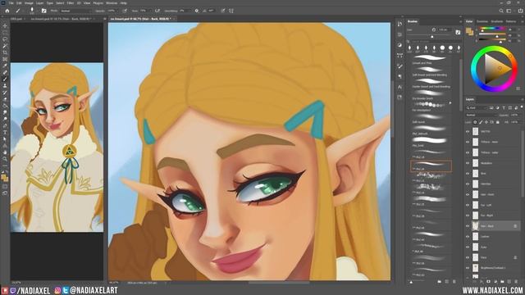
Task: Switch to the Patterns tab
Action: point(511,21)
